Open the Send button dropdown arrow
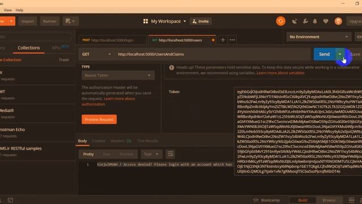362x204 pixels. click(339, 54)
